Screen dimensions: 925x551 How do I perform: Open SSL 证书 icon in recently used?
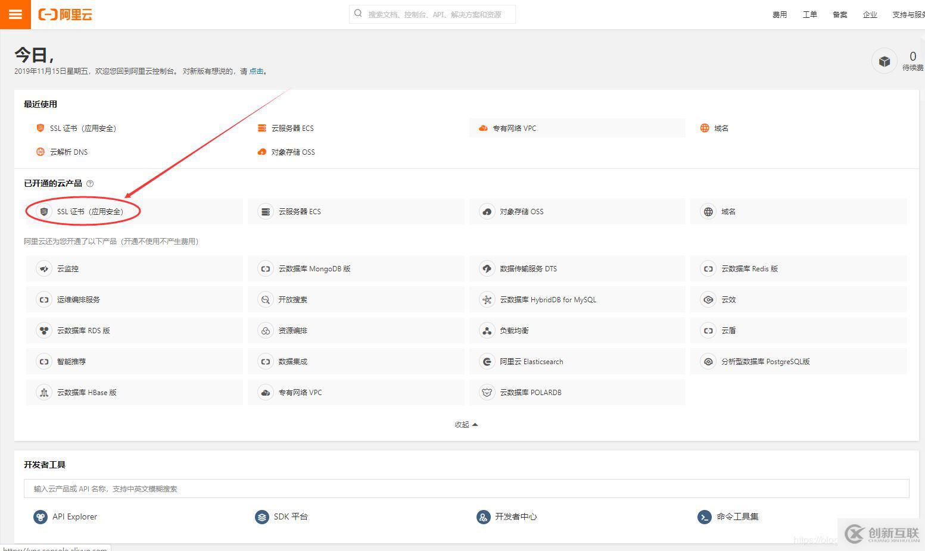pos(41,128)
